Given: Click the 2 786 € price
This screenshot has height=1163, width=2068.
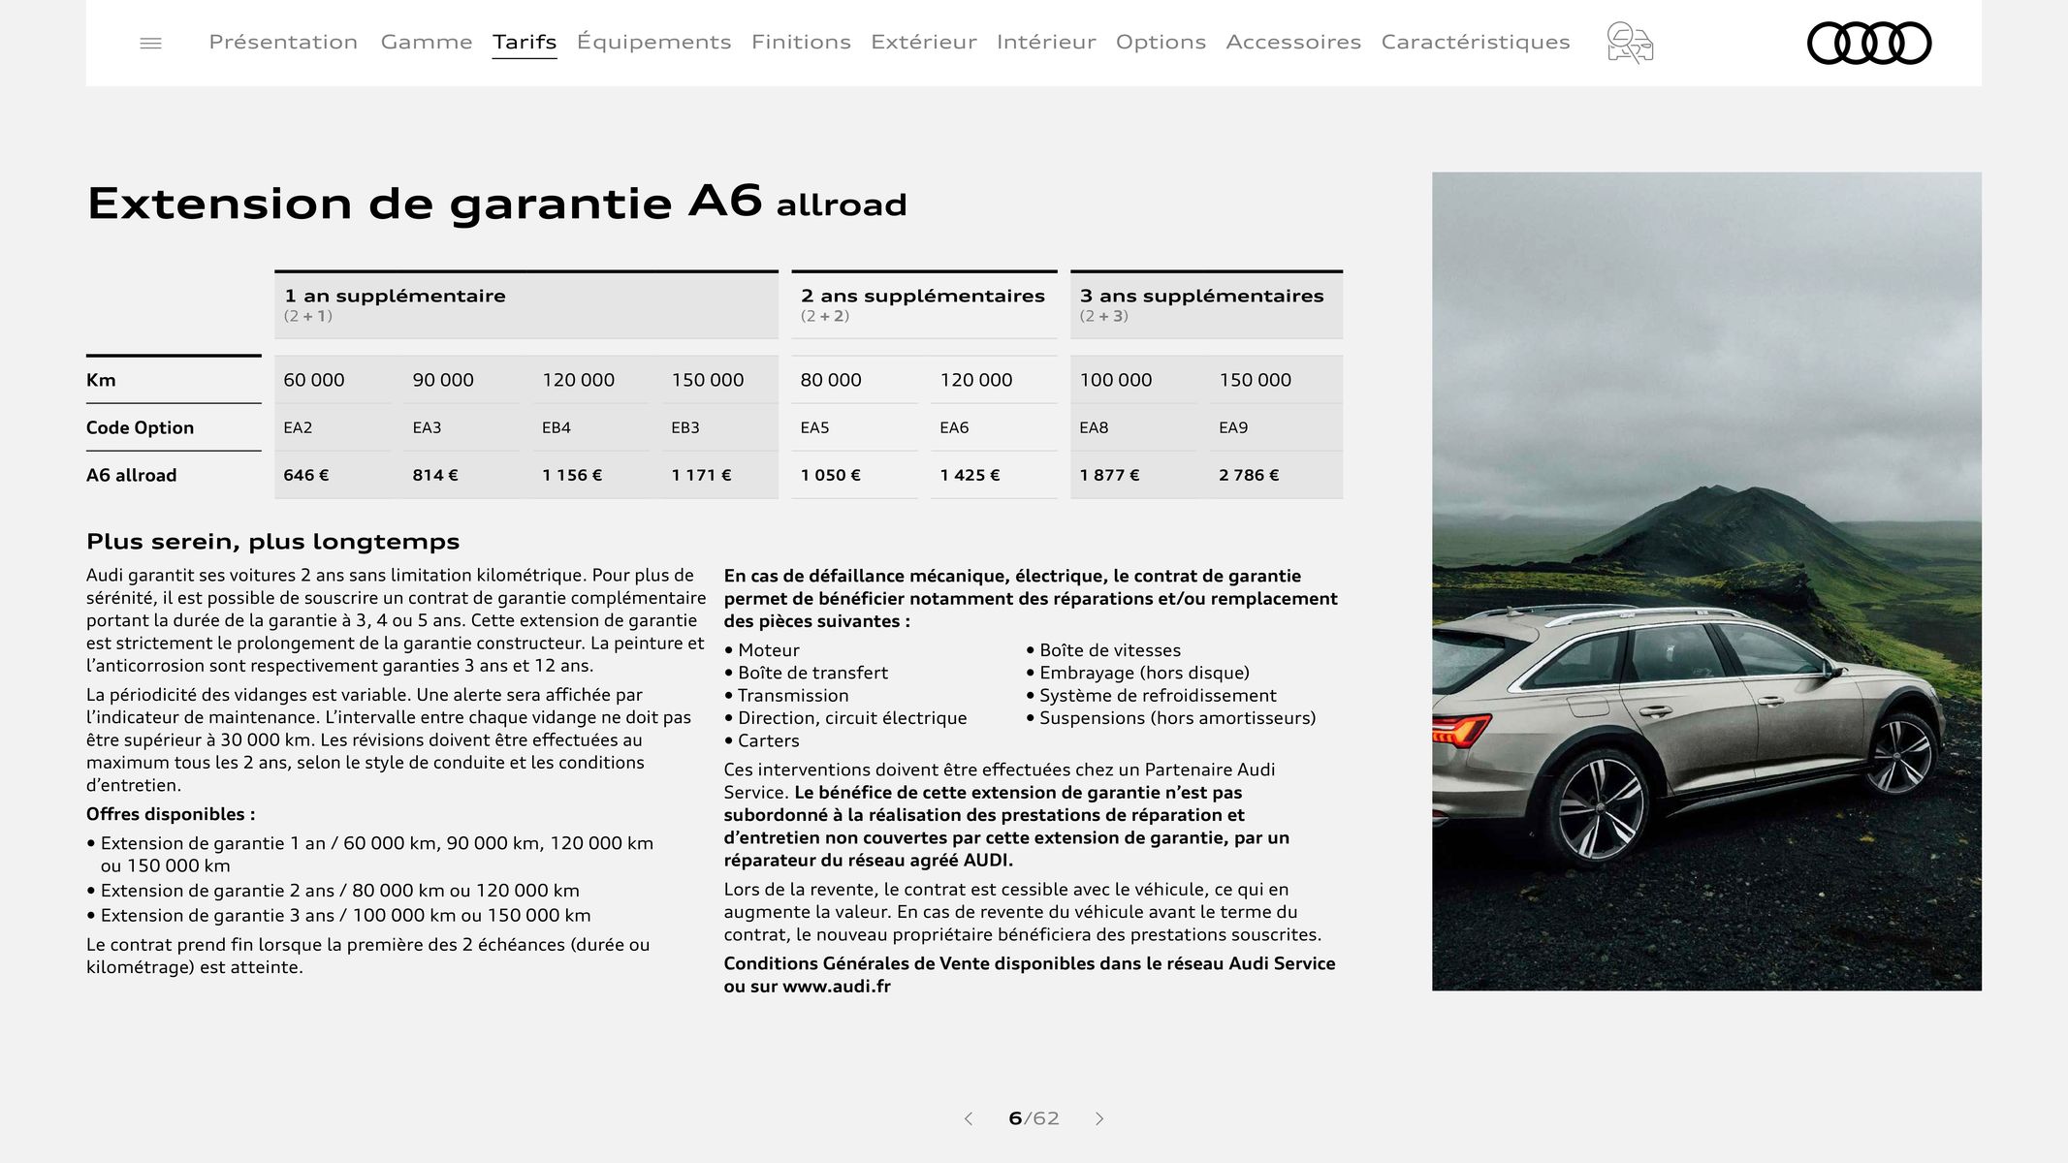Looking at the screenshot, I should pos(1249,475).
